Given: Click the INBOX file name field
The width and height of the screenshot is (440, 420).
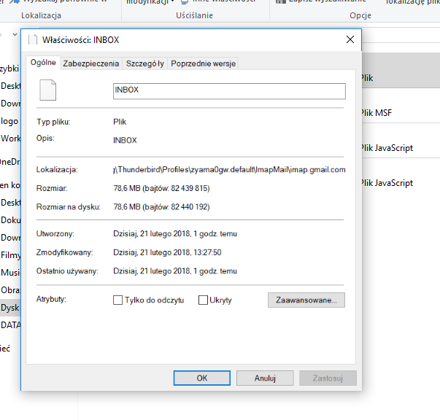Looking at the screenshot, I should coord(229,91).
